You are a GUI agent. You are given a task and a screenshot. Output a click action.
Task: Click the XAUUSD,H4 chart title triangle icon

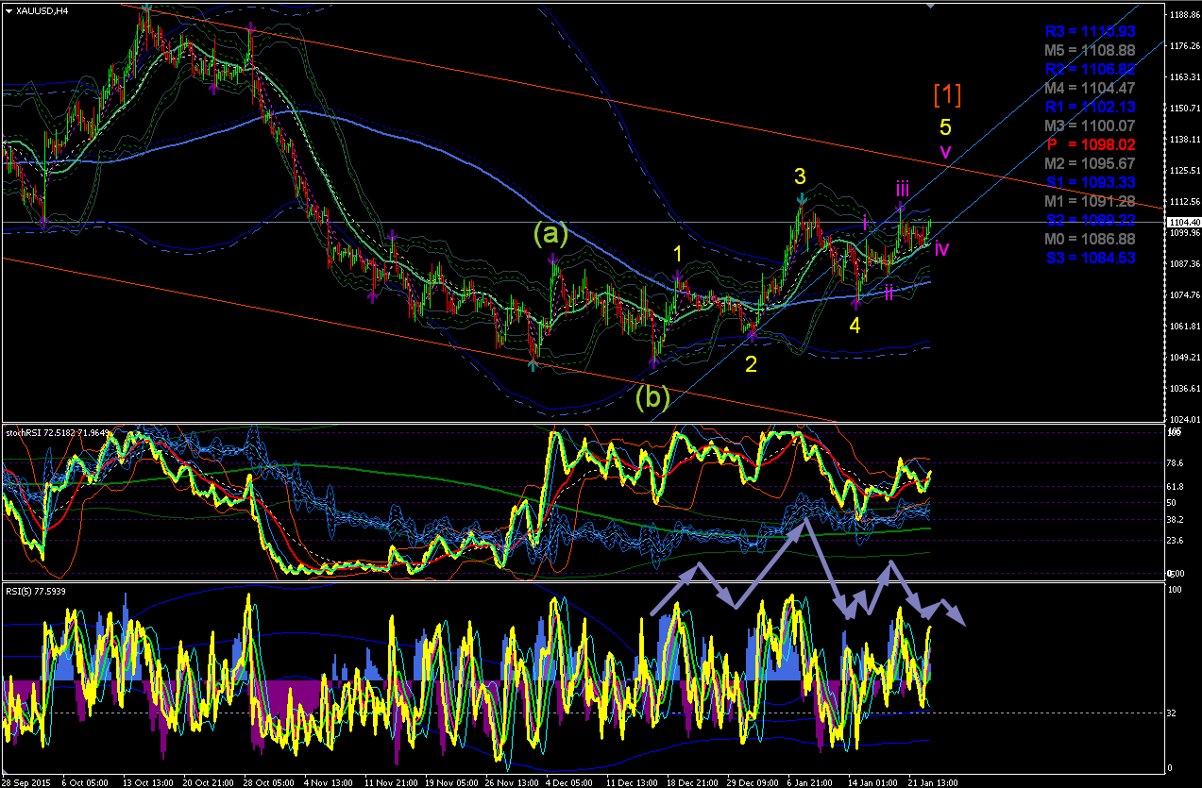(8, 11)
